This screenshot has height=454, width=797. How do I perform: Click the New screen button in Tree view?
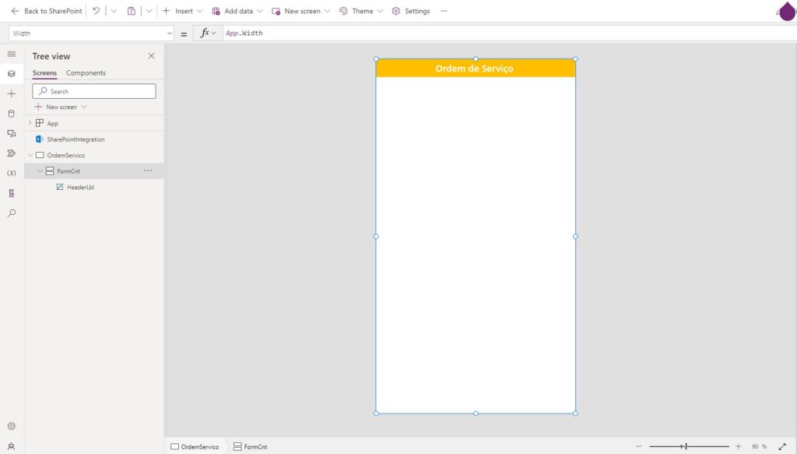coord(61,107)
